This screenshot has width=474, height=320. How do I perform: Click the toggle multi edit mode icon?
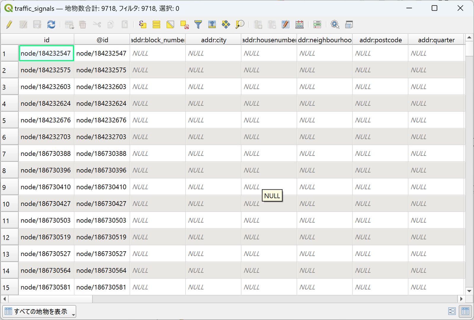(x=23, y=25)
